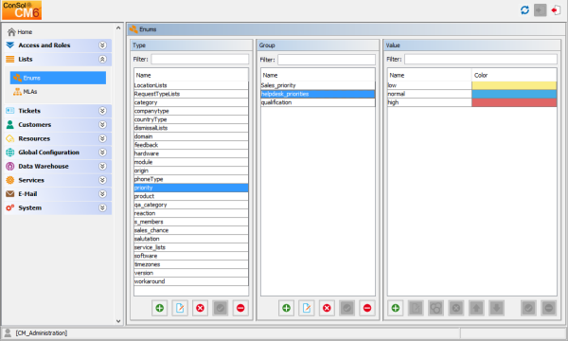Add a new enum type with green plus
568x341 pixels.
159,308
